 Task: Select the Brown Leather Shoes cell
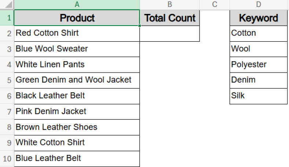[x=77, y=127]
